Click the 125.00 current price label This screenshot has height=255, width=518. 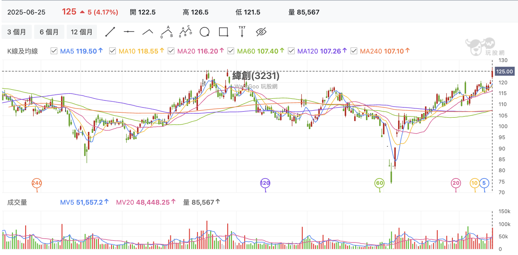pyautogui.click(x=504, y=71)
